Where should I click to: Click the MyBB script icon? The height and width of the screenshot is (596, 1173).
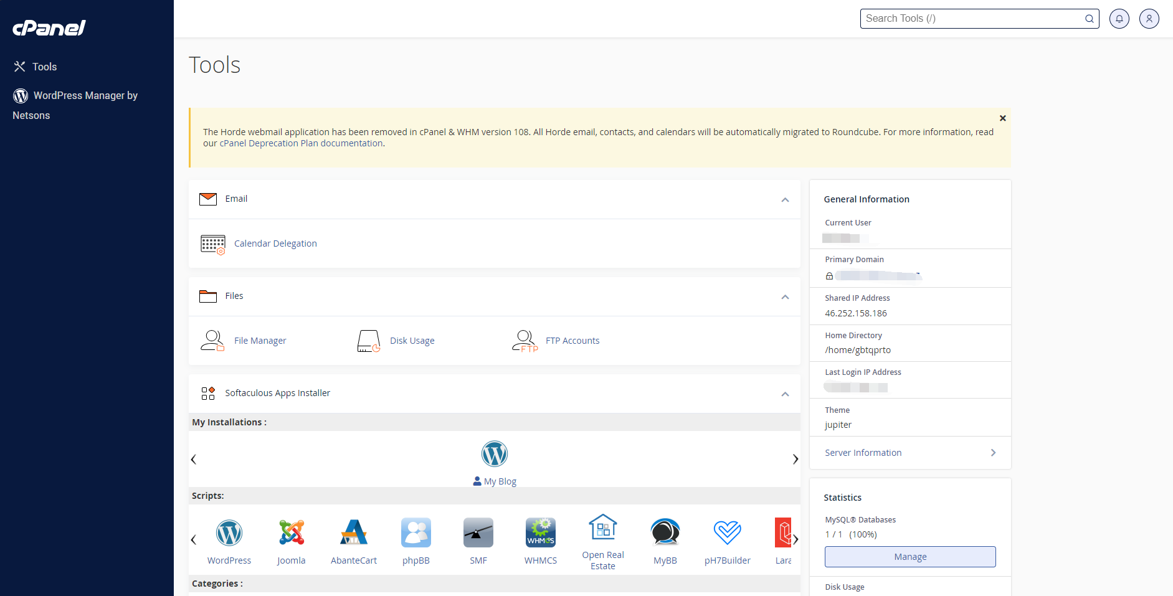pyautogui.click(x=665, y=533)
